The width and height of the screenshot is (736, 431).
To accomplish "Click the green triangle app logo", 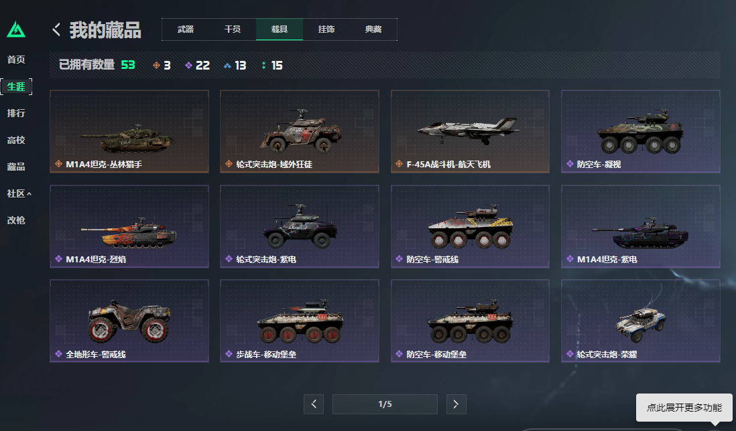I will tap(16, 29).
